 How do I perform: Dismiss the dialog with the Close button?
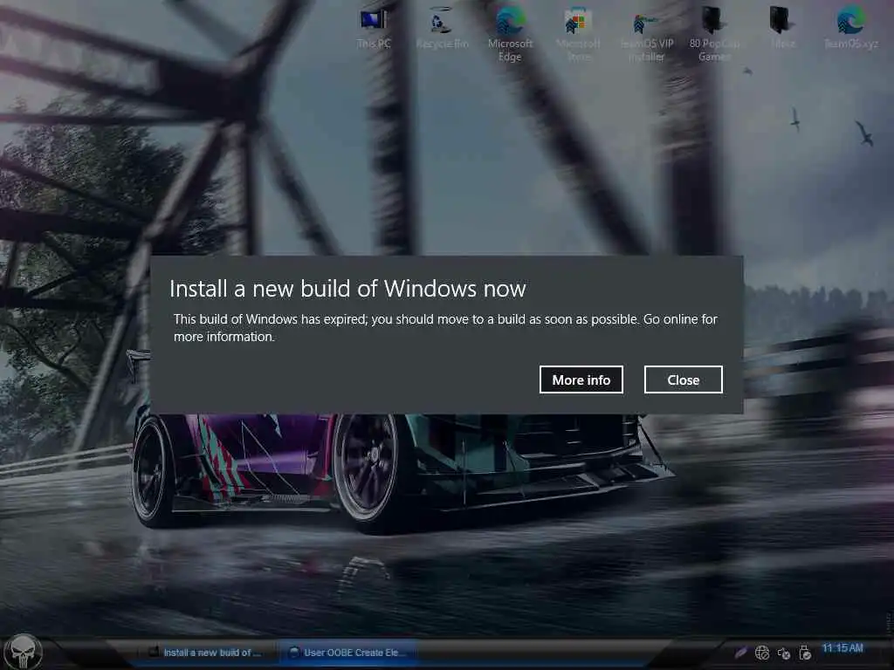point(683,379)
